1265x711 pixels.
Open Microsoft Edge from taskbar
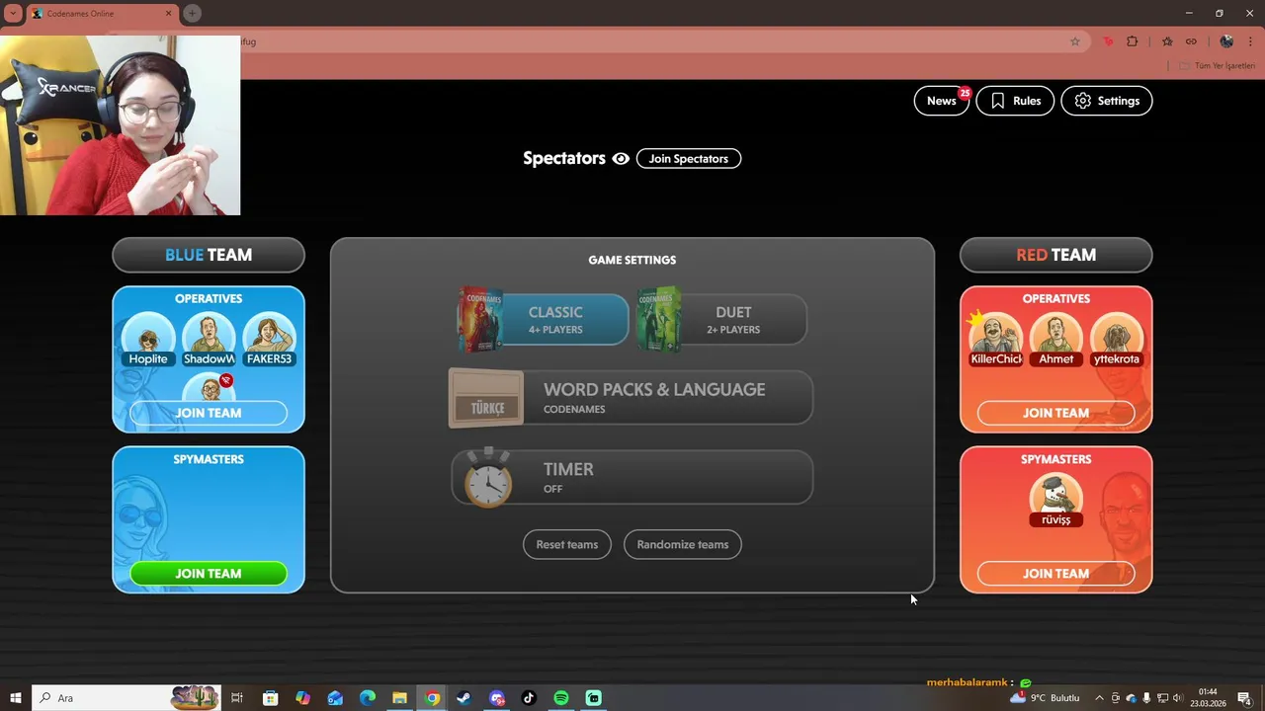pyautogui.click(x=368, y=698)
